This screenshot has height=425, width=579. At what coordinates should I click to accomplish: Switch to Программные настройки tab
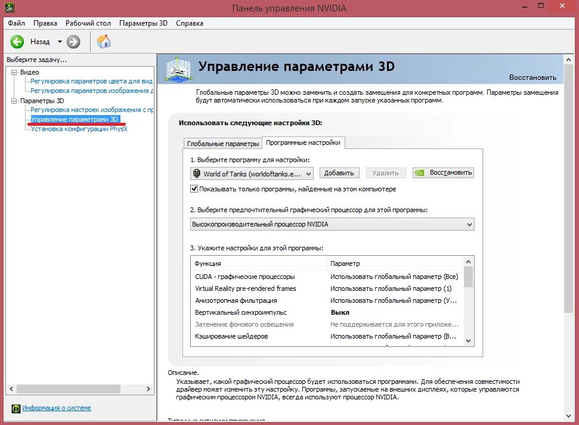303,142
